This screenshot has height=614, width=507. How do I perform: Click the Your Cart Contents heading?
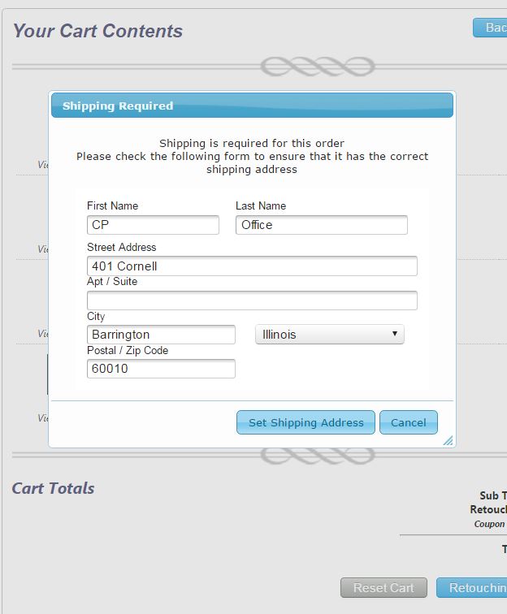[x=97, y=31]
